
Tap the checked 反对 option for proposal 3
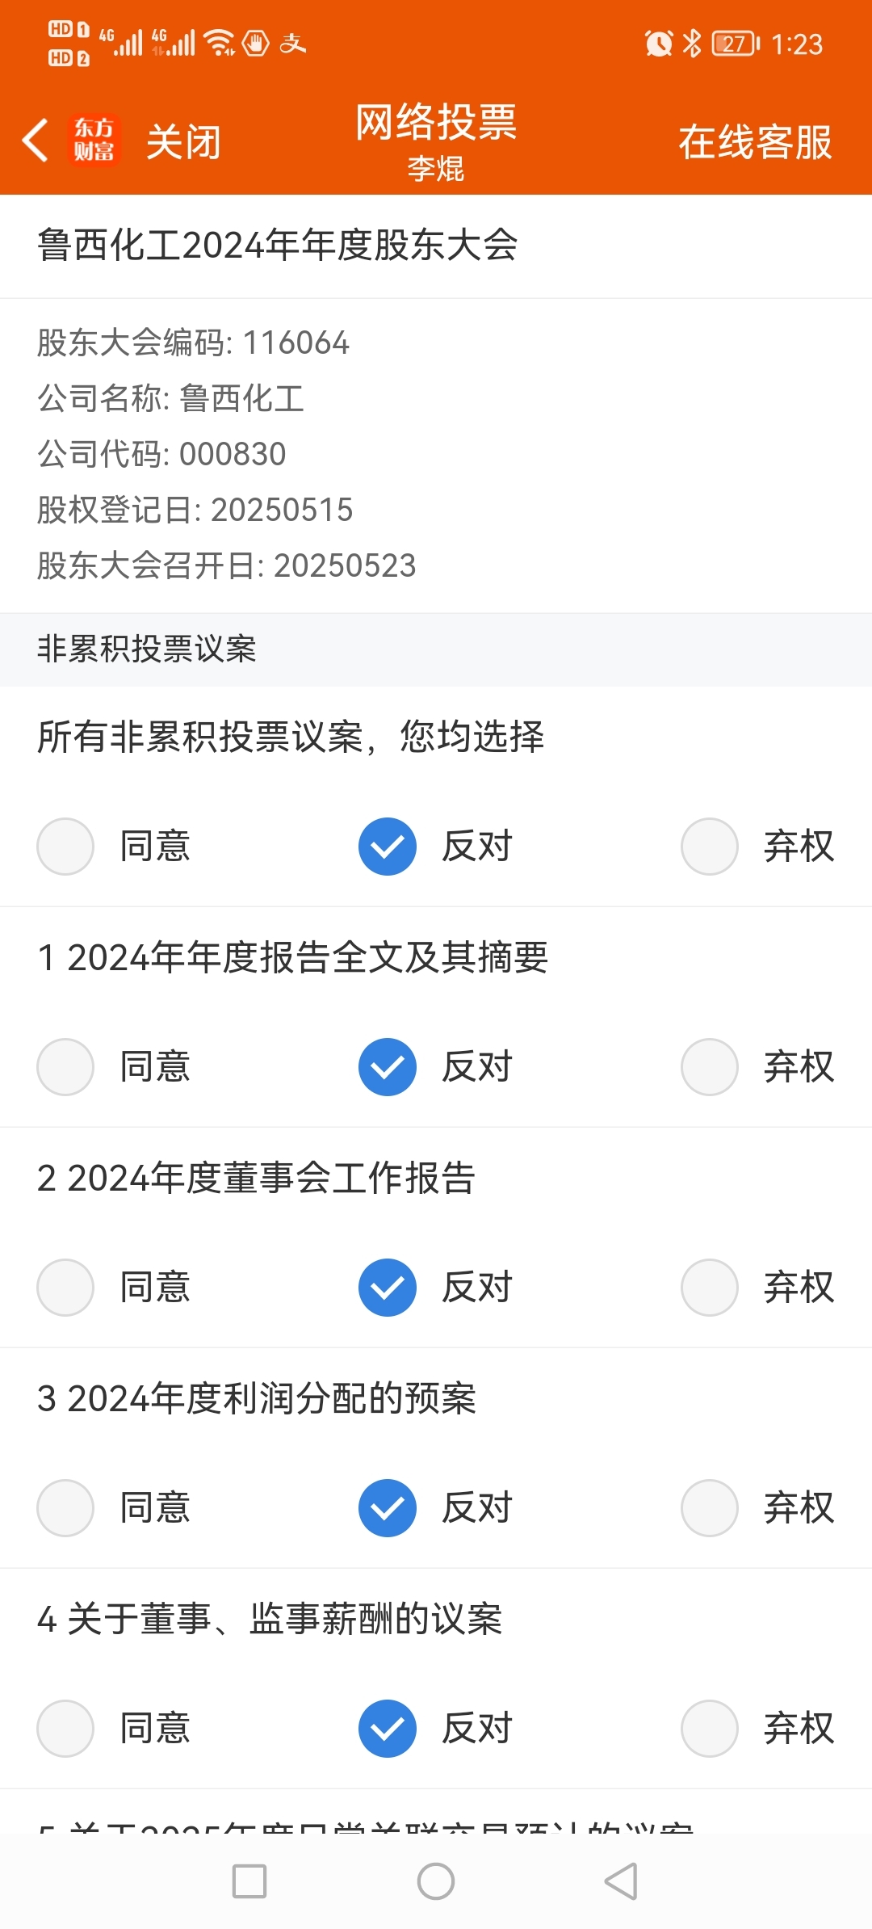coord(436,1508)
